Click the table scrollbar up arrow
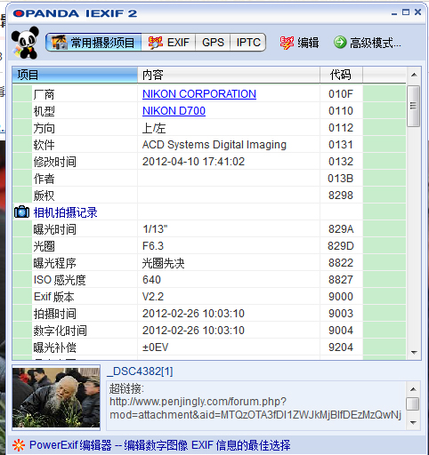This screenshot has width=429, height=455. pos(414,75)
